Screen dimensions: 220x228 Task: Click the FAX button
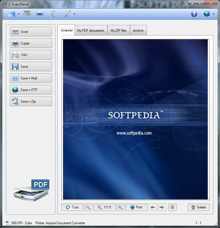(x=31, y=55)
